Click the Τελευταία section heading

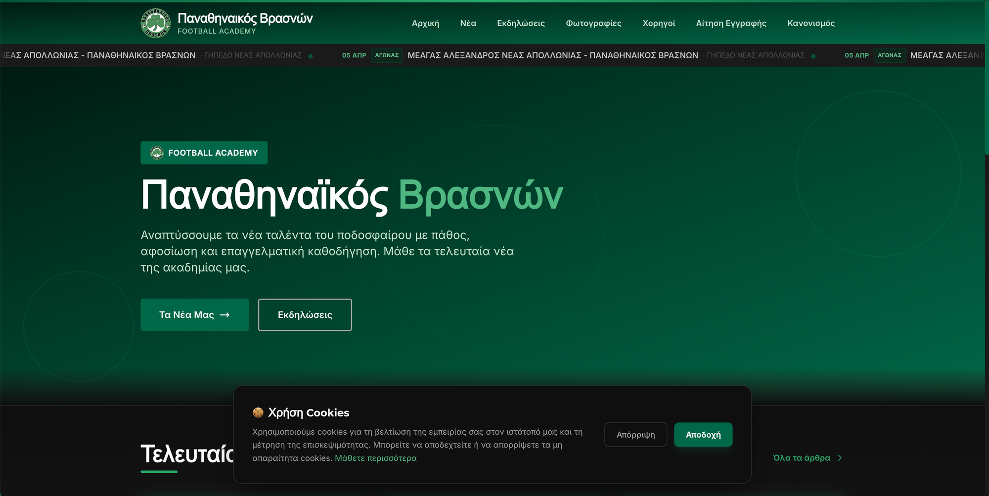pos(187,454)
